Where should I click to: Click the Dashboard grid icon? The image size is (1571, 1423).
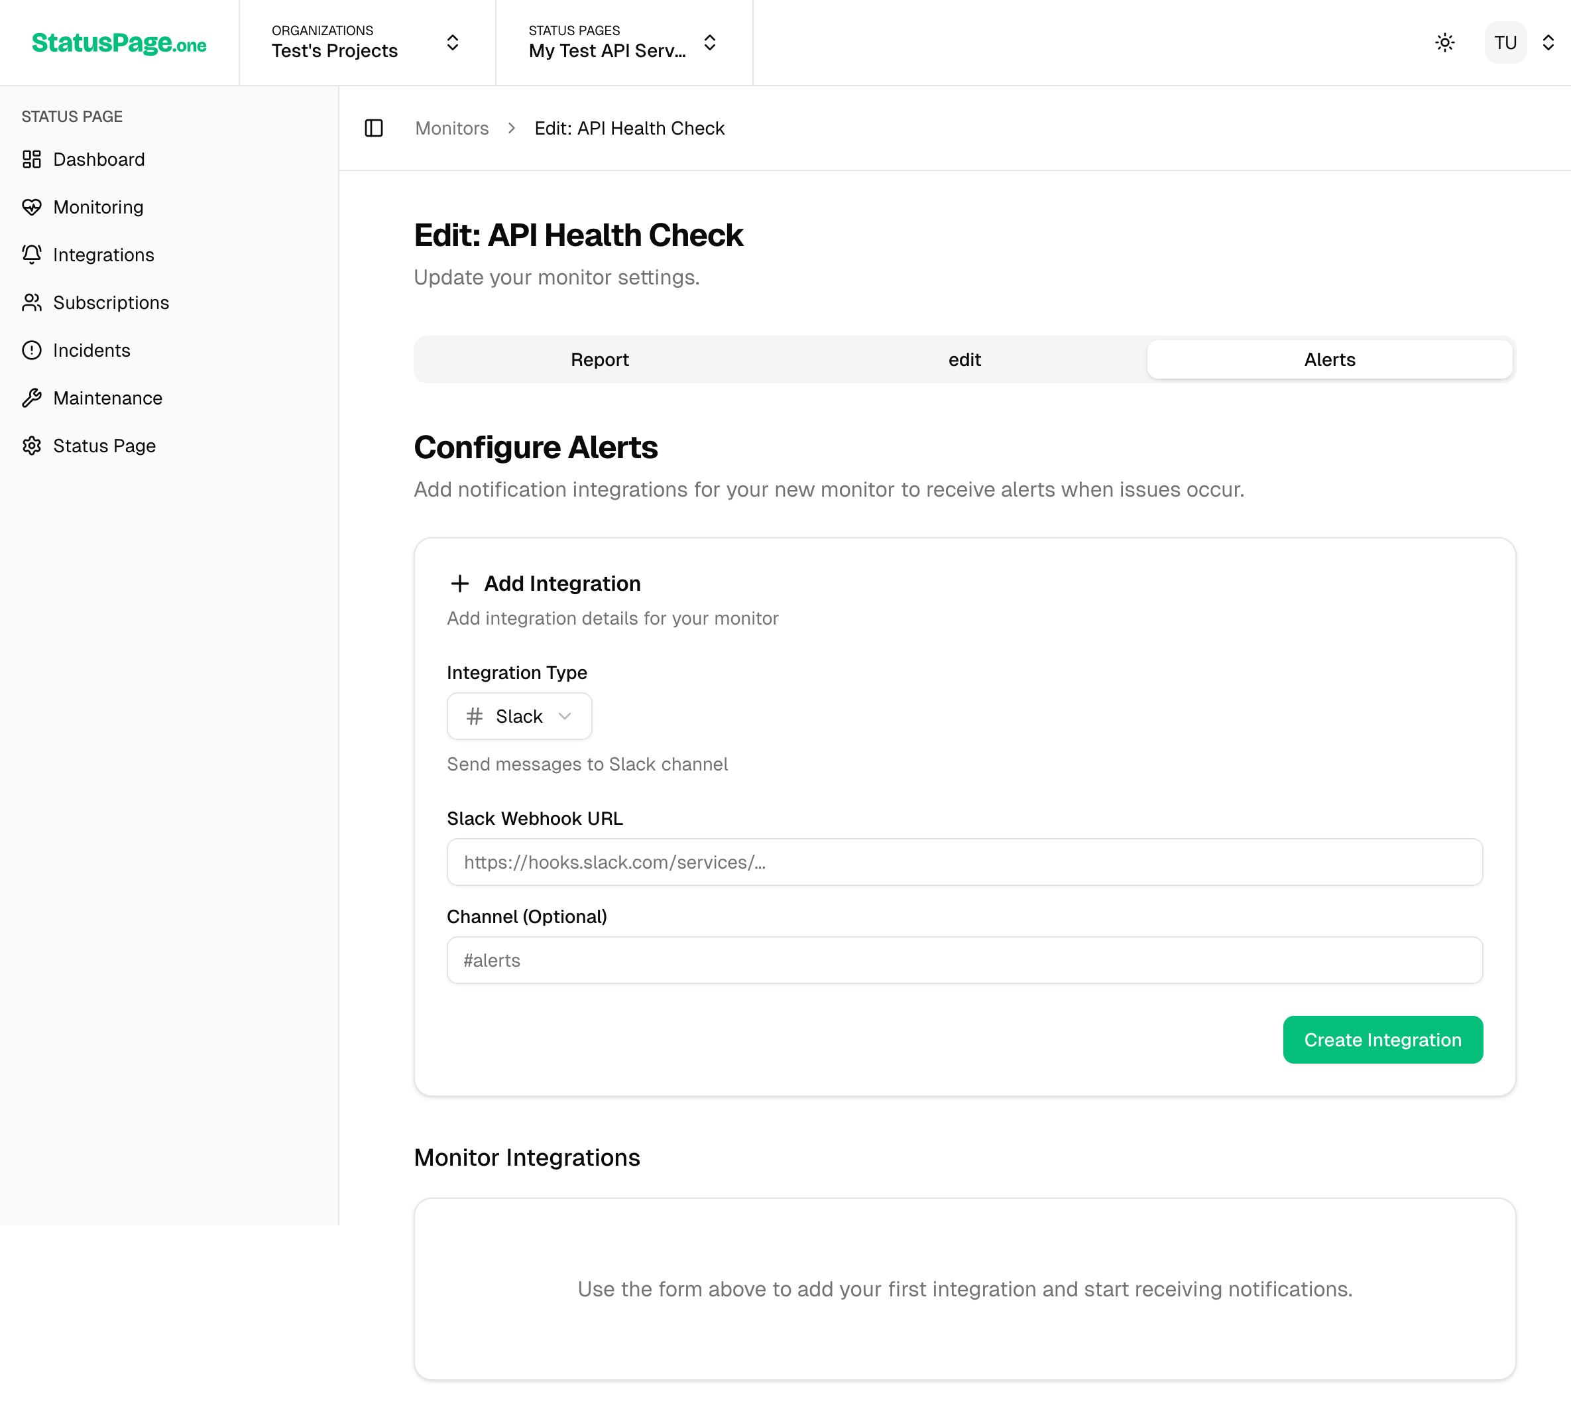pyautogui.click(x=32, y=159)
